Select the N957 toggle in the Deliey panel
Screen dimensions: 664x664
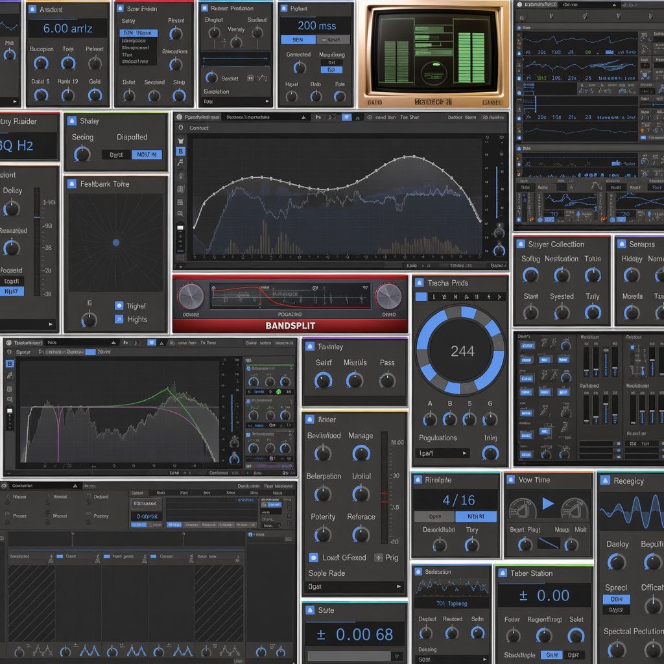[x=12, y=291]
